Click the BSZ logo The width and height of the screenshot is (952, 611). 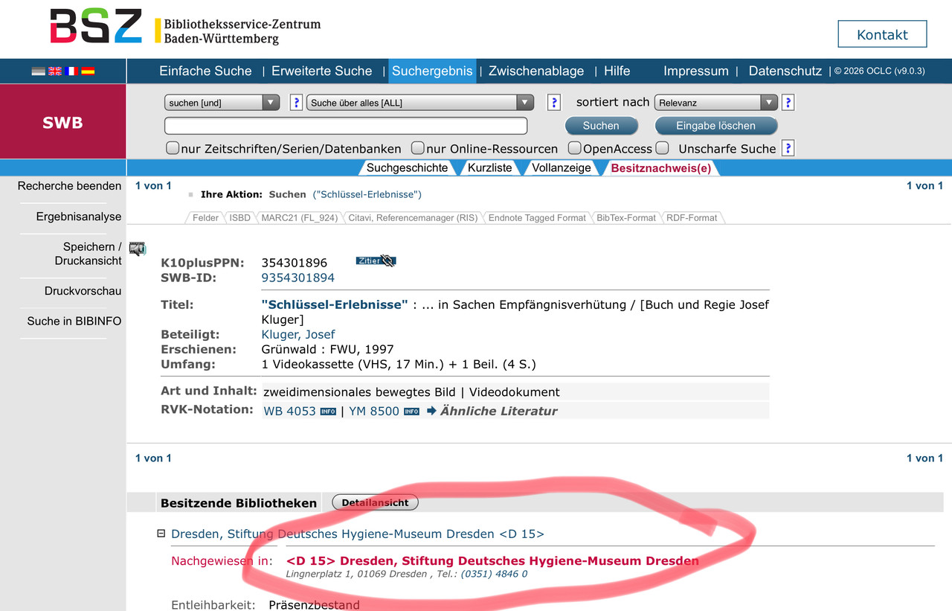(x=96, y=27)
